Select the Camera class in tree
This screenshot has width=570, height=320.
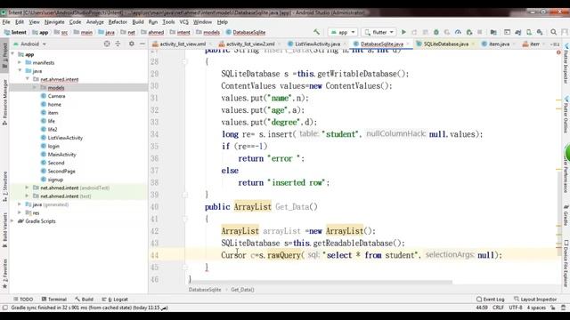tap(56, 96)
